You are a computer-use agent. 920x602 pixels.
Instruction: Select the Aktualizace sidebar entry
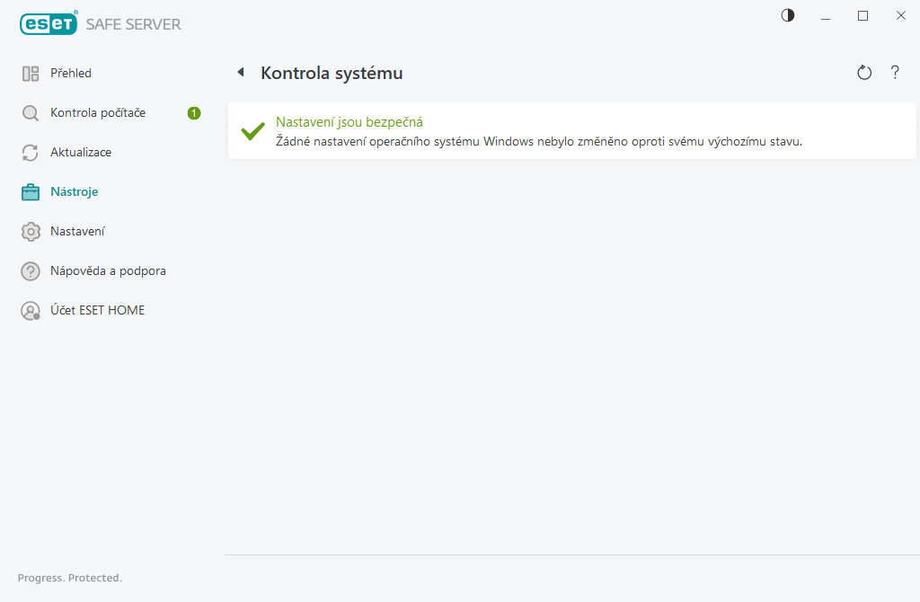pos(82,152)
